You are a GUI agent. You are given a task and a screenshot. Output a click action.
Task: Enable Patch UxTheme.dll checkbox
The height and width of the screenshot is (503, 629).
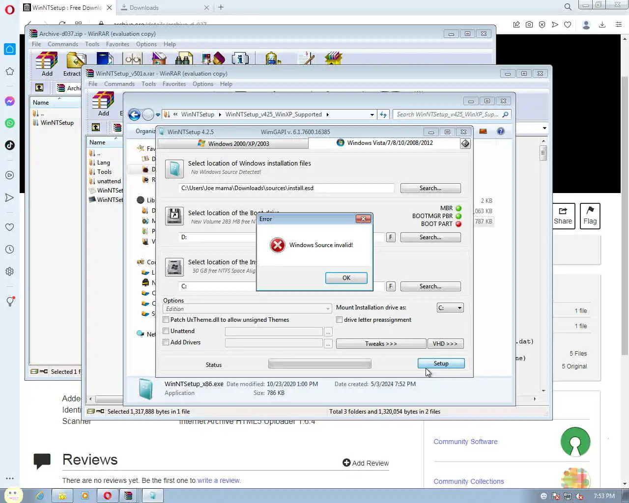point(166,320)
